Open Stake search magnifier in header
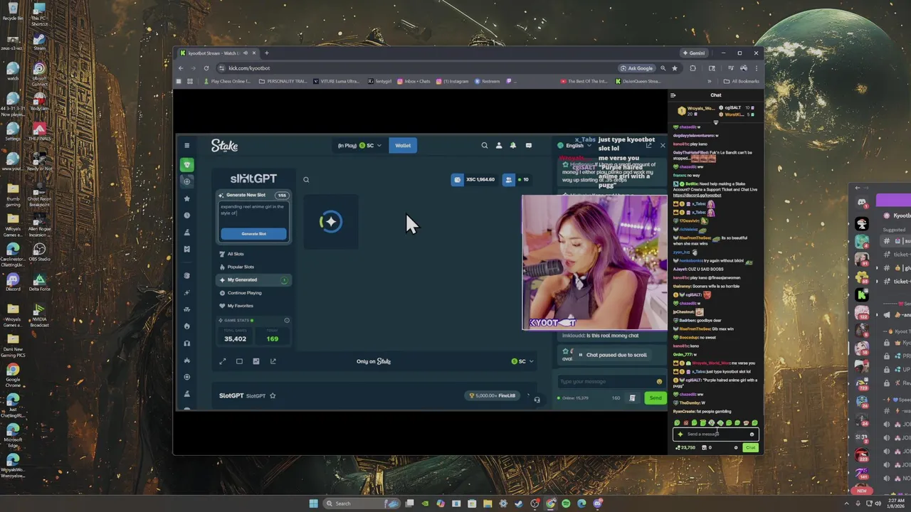 [x=485, y=145]
